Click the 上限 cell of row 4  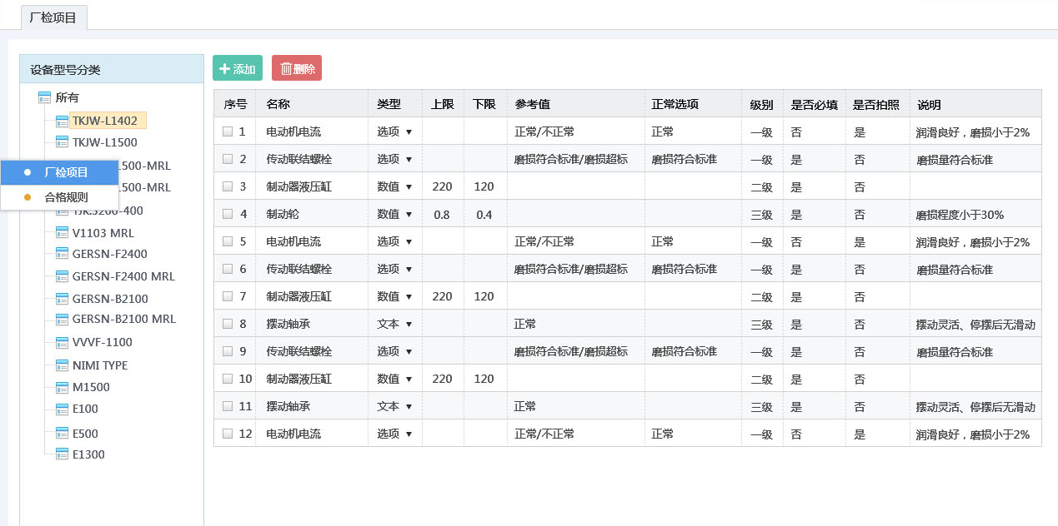tap(442, 215)
